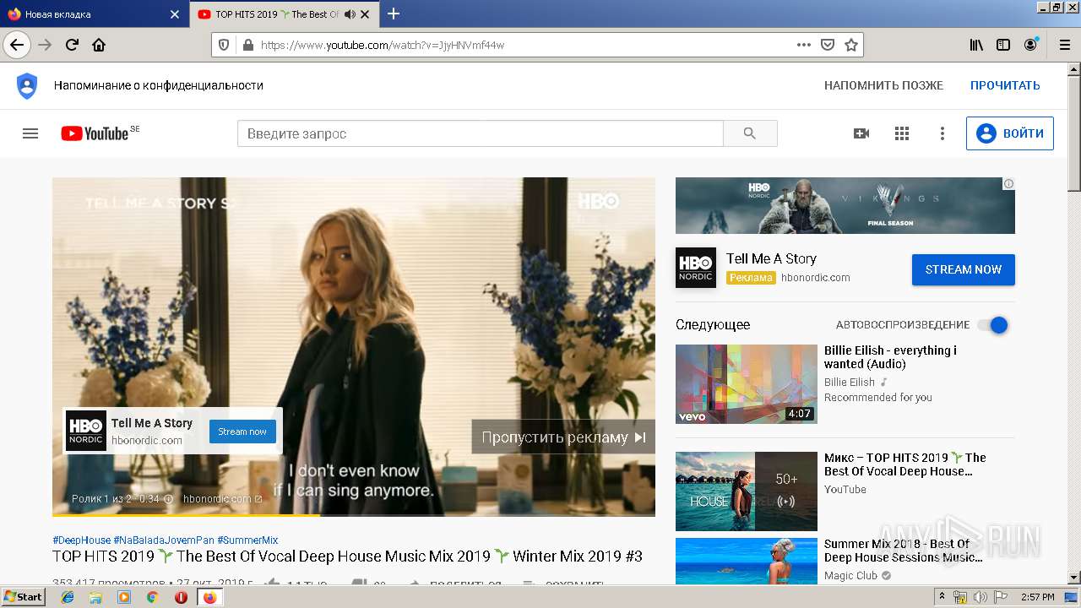Image resolution: width=1081 pixels, height=608 pixels.
Task: Open the create video camera icon
Action: [x=861, y=133]
